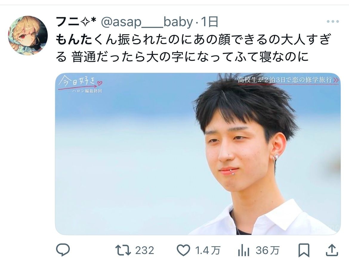Viewport: 349px width, 265px height.
Task: Open the three-dot more options menu
Action: click(333, 21)
